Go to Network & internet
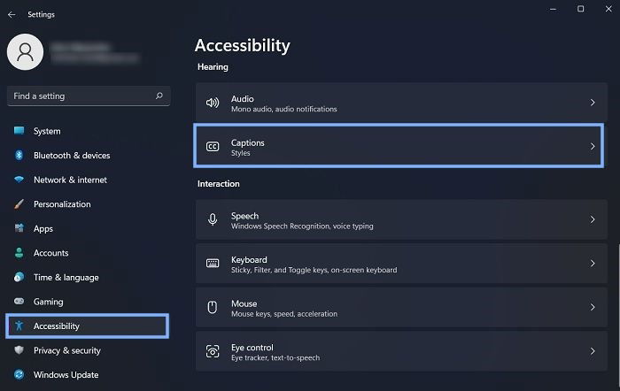 coord(88,180)
